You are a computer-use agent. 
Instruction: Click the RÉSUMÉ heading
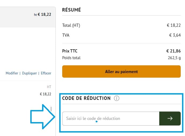[72, 10]
